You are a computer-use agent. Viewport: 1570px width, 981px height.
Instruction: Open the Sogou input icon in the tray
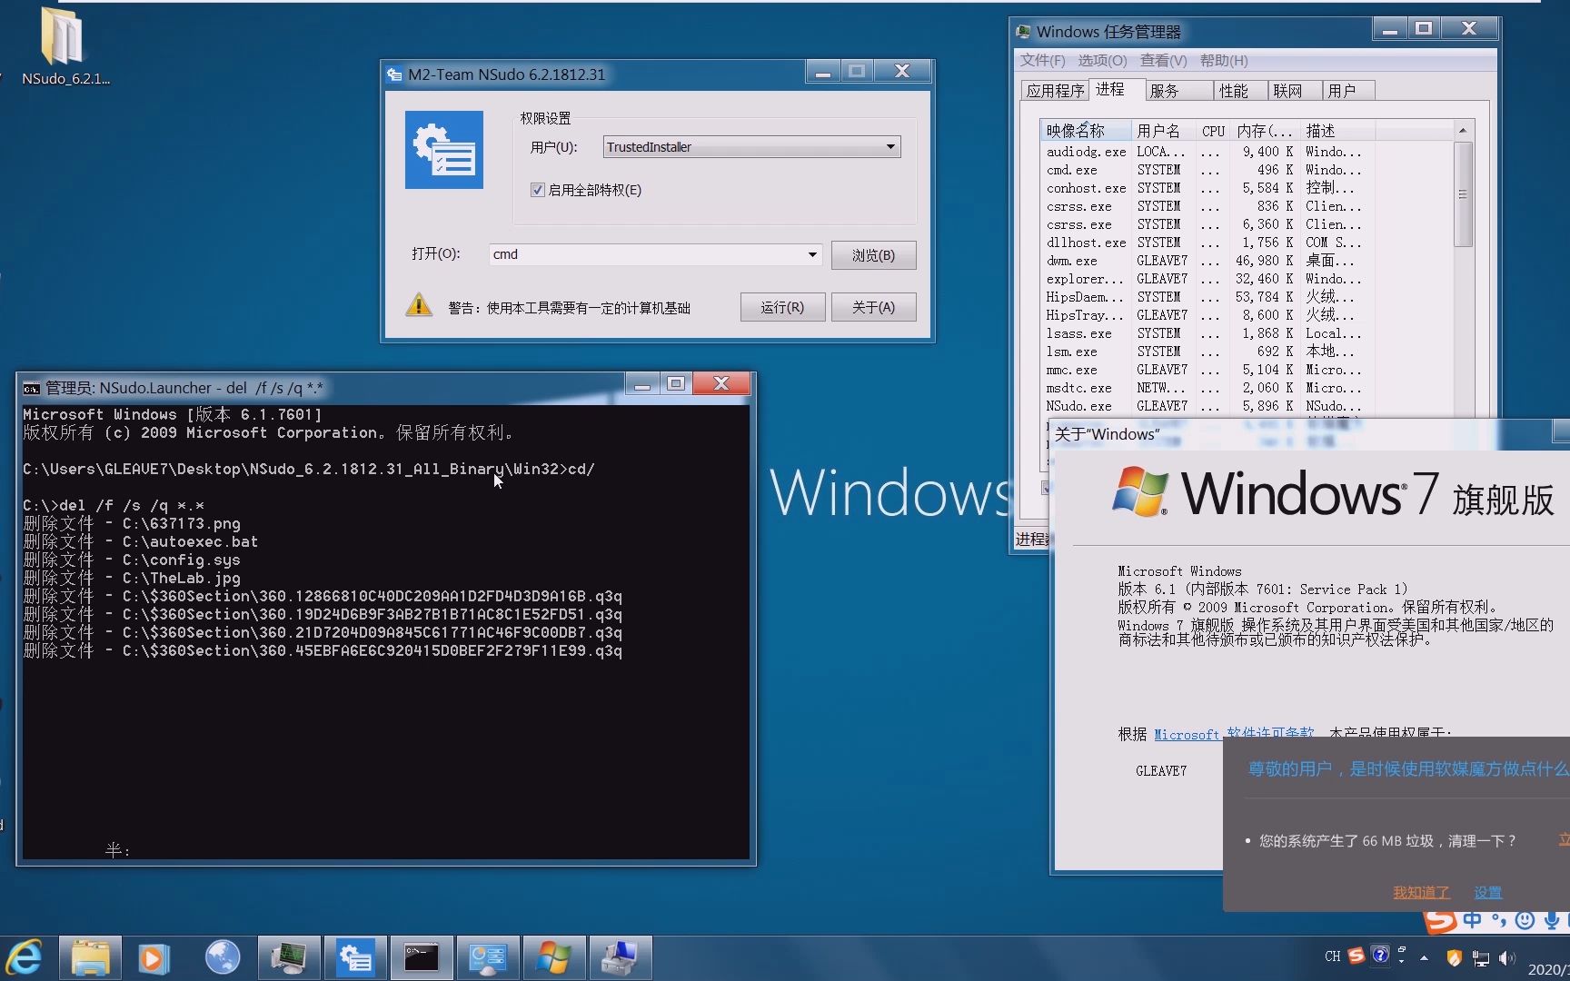(x=1356, y=956)
